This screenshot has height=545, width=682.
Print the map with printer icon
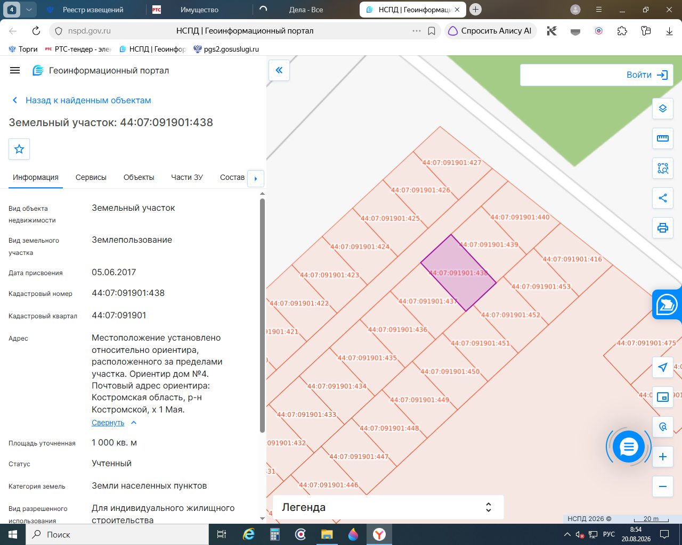click(663, 228)
